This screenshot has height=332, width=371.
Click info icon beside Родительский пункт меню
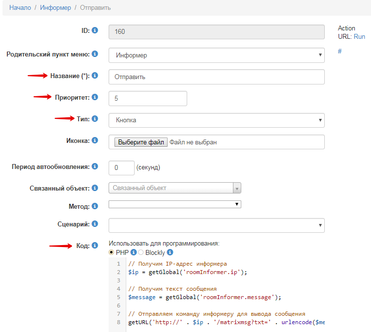[x=95, y=54]
